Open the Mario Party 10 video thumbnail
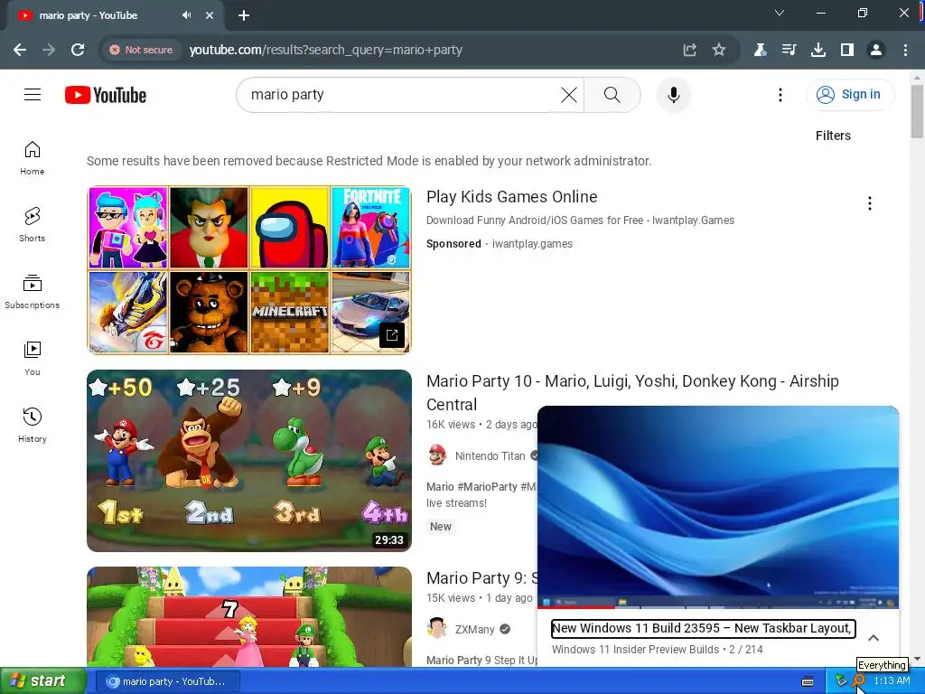925x694 pixels. click(249, 460)
